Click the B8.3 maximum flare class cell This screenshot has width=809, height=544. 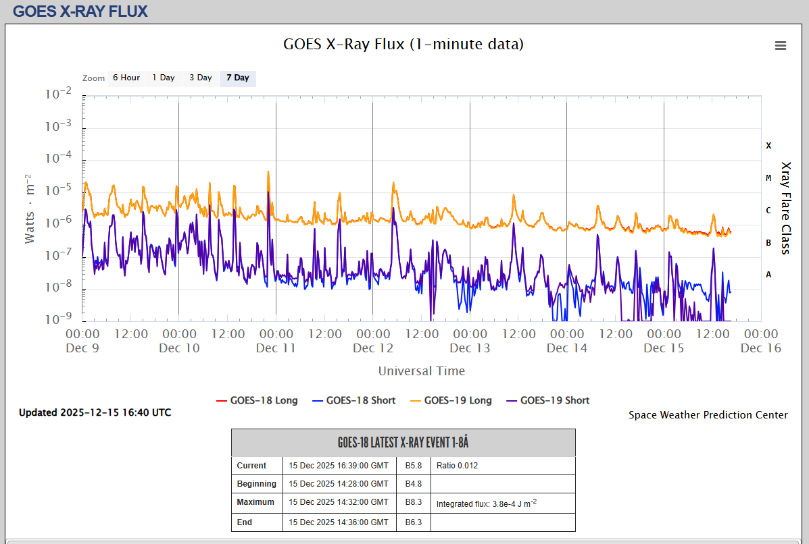tap(413, 502)
